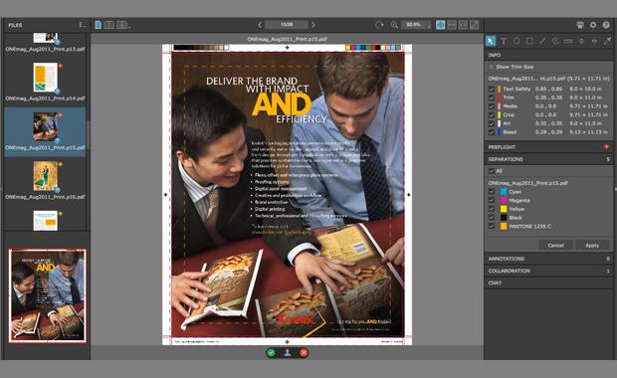Open settings with the gear icon
This screenshot has height=378, width=617.
click(593, 25)
